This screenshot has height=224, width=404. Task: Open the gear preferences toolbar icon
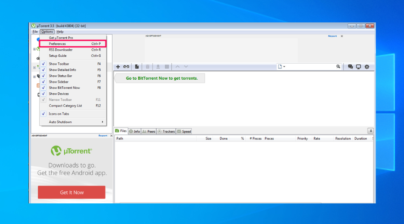(x=367, y=67)
